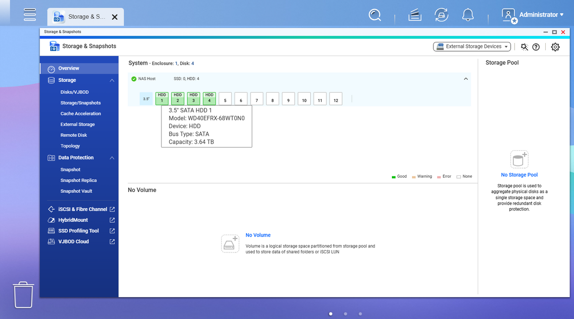574x319 pixels.
Task: Select HDD 4 disk slot
Action: click(x=209, y=98)
